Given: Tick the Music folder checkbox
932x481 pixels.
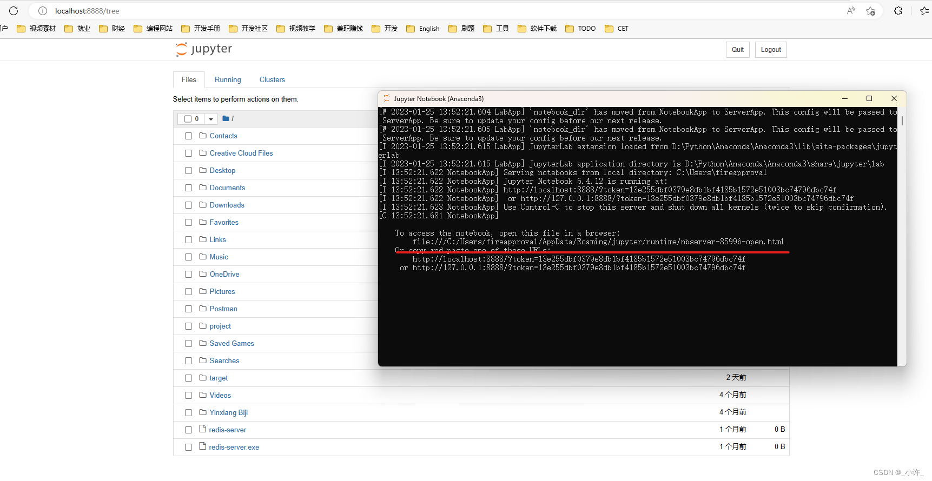Looking at the screenshot, I should point(188,257).
